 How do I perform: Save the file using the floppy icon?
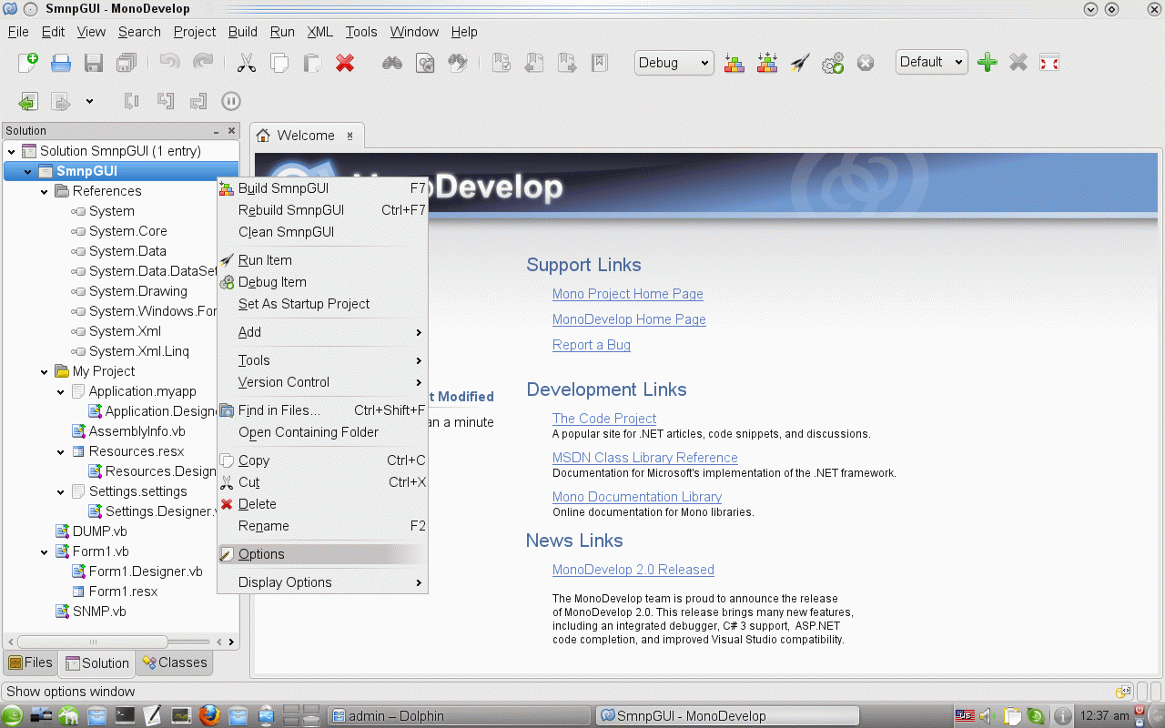click(93, 63)
